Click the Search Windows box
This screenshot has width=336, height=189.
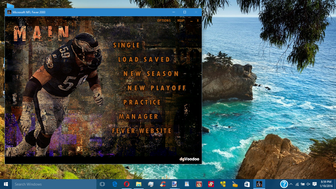[54, 184]
